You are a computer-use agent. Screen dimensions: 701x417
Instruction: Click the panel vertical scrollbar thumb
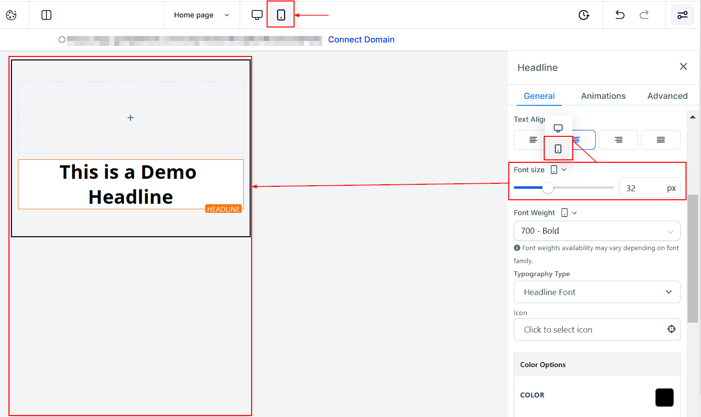(693, 259)
